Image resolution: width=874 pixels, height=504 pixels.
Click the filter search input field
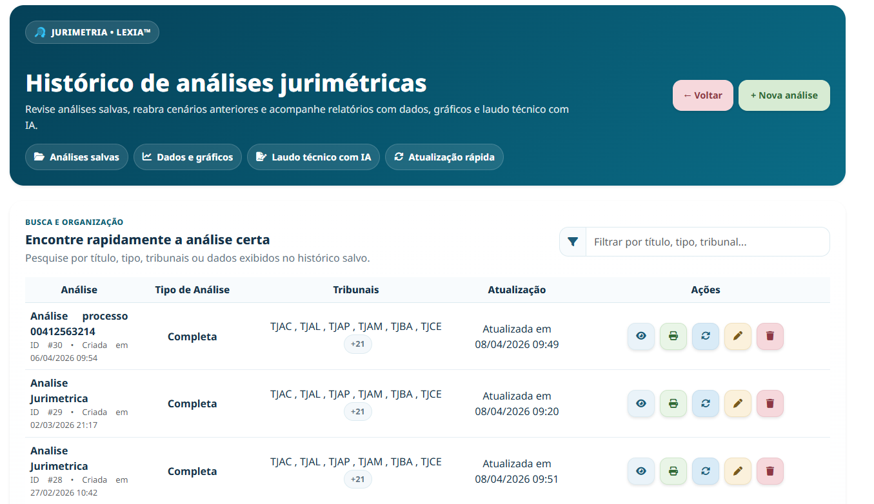pos(708,242)
